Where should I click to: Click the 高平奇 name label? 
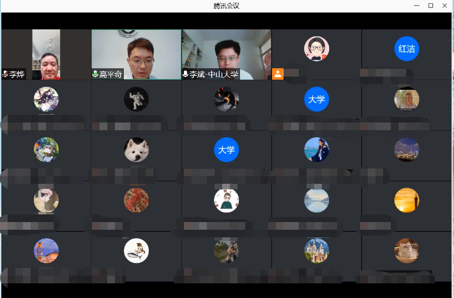(x=111, y=74)
